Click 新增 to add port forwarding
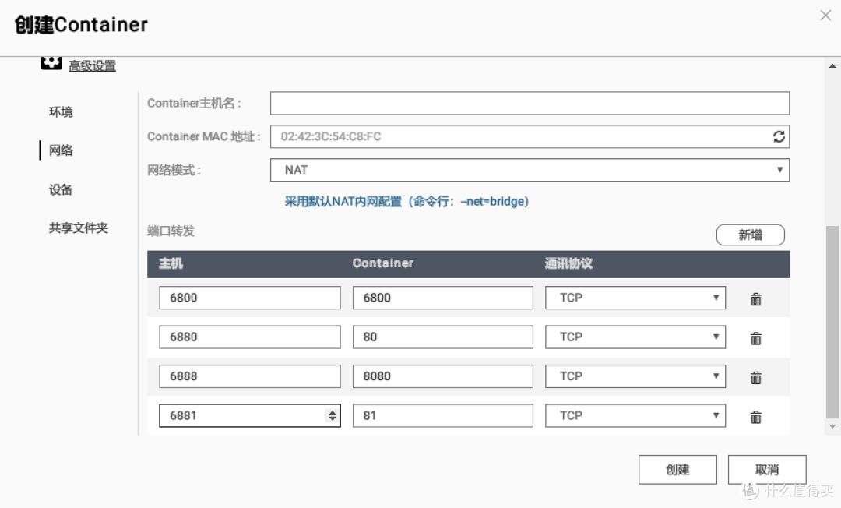The height and width of the screenshot is (508, 841). click(750, 235)
